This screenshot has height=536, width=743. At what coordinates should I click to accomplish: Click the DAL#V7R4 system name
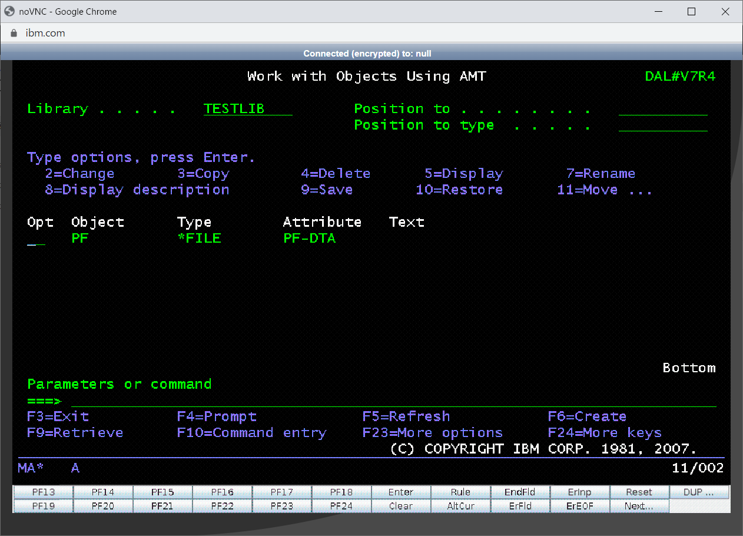(681, 77)
